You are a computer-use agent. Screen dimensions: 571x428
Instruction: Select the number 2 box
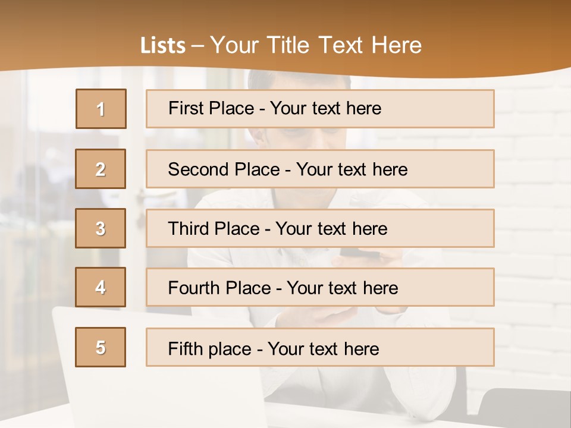pos(101,169)
